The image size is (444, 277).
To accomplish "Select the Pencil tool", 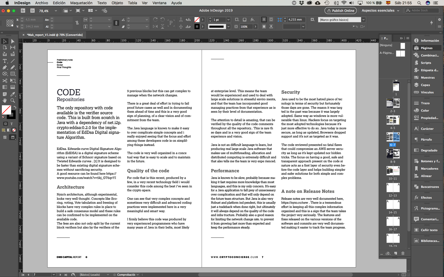I will pyautogui.click(x=13, y=67).
